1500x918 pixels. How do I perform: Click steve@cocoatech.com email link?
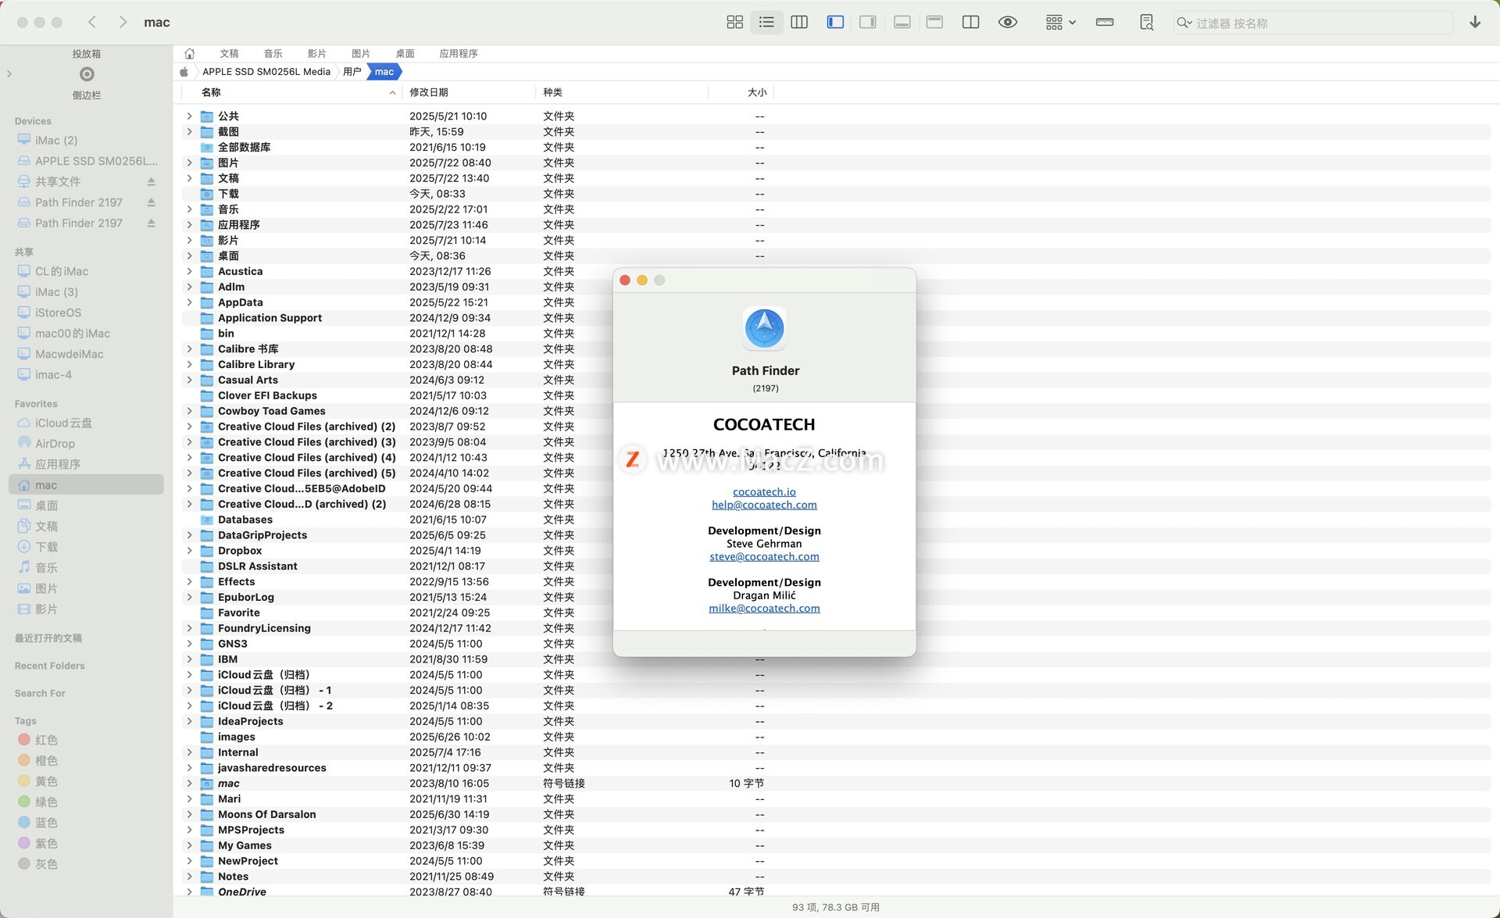coord(764,556)
